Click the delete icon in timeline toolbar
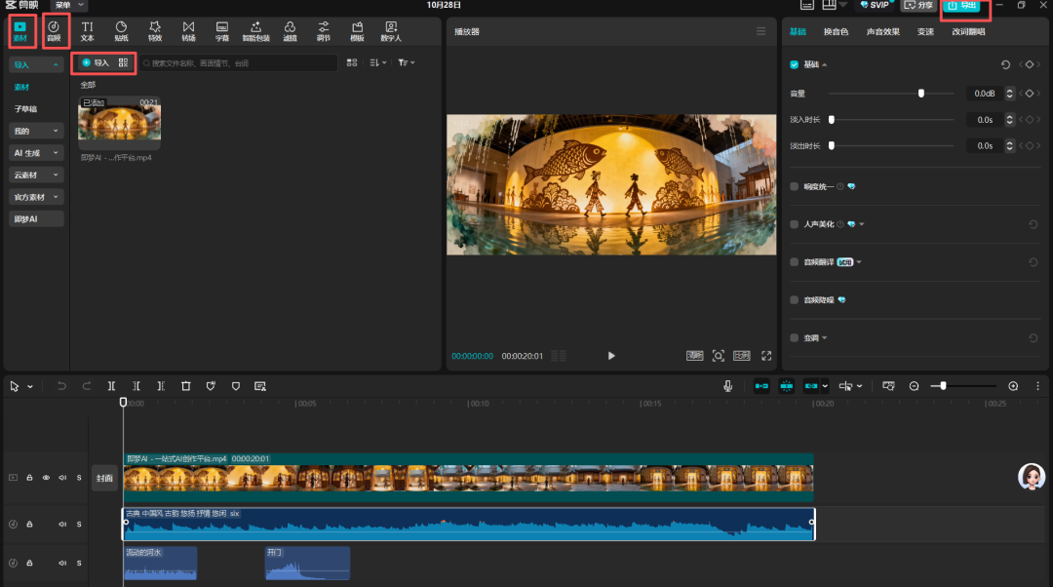This screenshot has height=587, width=1053. tap(185, 386)
